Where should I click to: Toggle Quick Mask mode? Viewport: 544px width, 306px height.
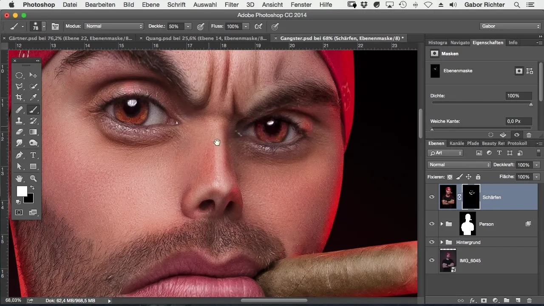point(19,212)
